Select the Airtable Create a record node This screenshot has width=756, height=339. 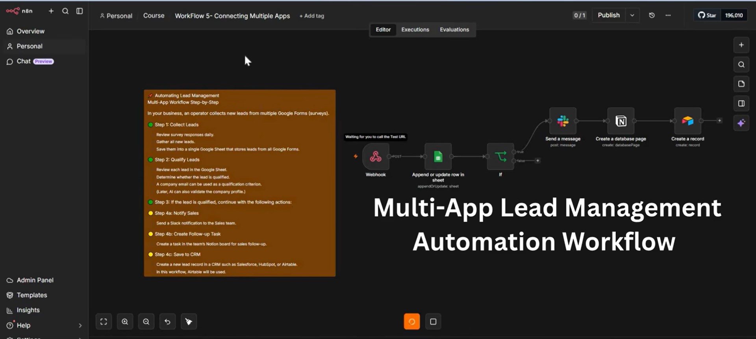(687, 121)
